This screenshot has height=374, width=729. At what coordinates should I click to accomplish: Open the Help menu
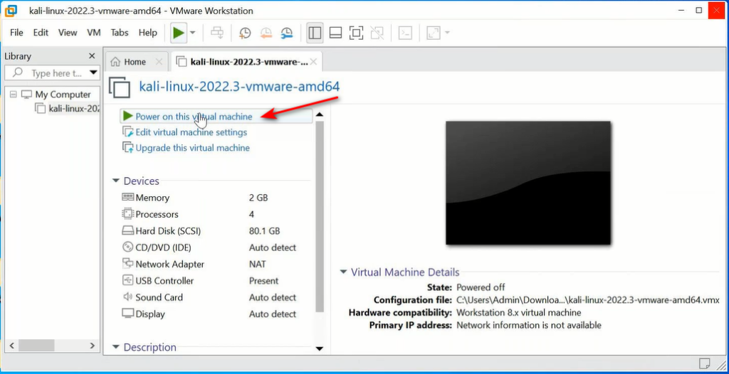(148, 33)
